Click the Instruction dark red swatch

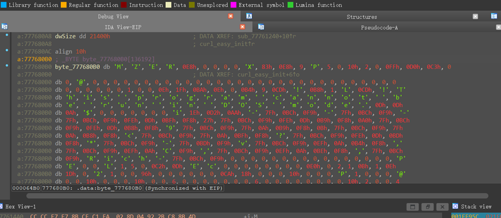(124, 5)
